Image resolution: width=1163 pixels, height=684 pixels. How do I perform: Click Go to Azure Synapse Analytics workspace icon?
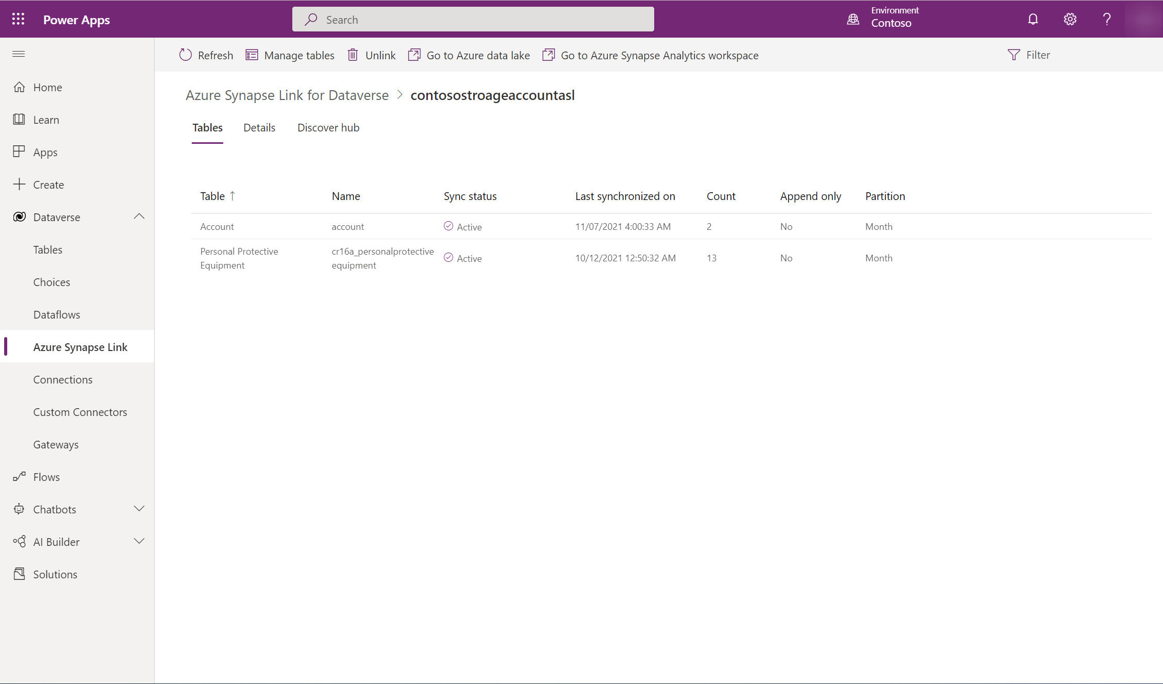point(548,55)
